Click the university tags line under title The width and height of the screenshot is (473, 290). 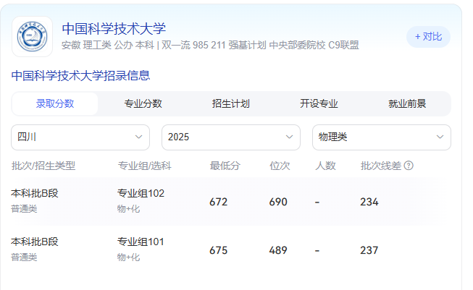[210, 45]
